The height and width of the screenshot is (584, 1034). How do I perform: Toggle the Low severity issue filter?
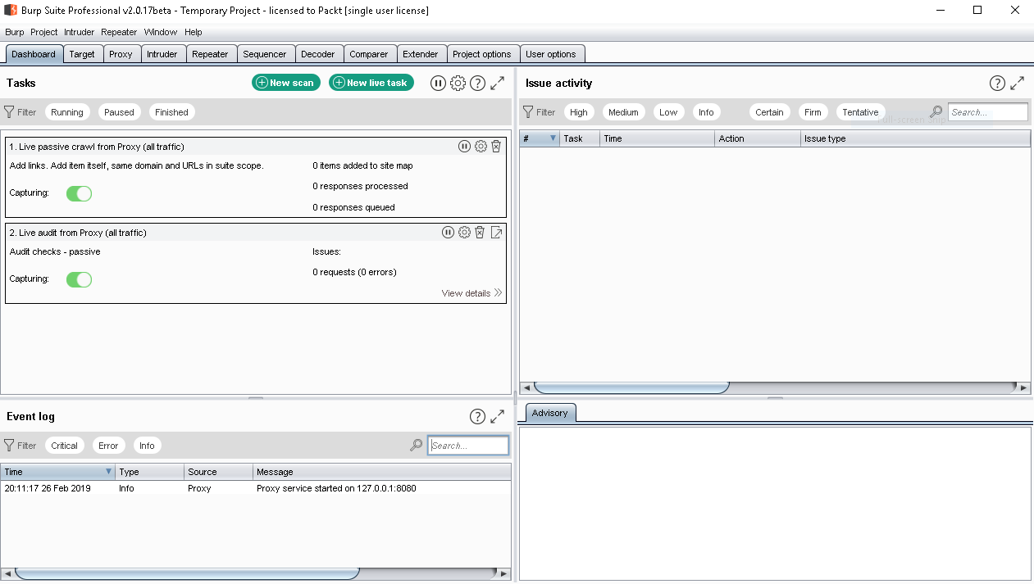(668, 112)
